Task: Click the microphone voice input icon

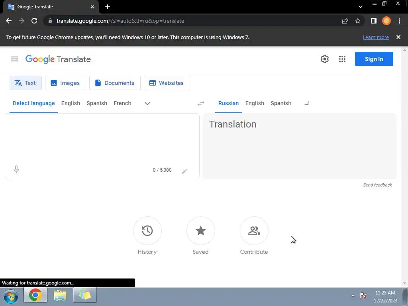Action: click(x=16, y=169)
